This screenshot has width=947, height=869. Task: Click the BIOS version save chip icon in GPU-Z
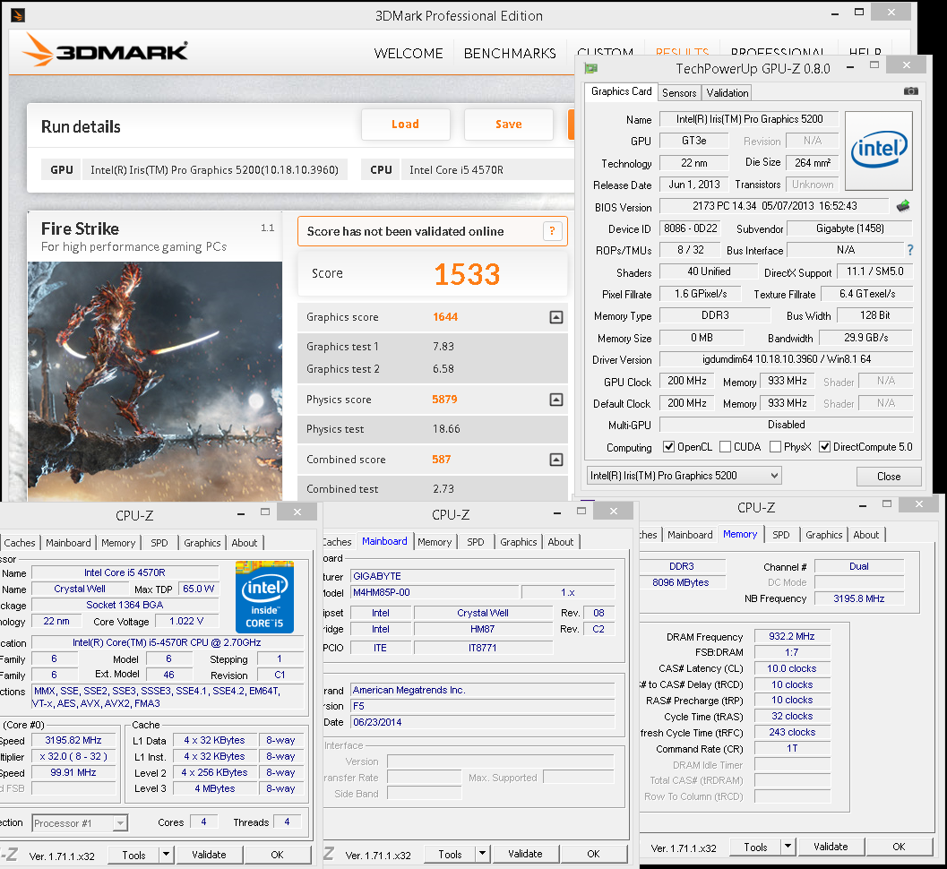(x=903, y=206)
